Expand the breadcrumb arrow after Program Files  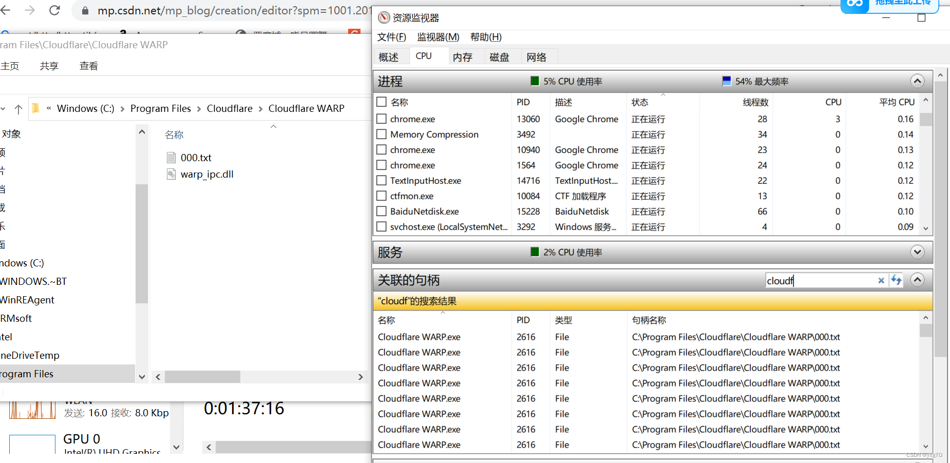click(x=199, y=109)
